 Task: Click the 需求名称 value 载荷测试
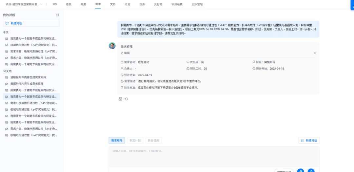(143, 62)
